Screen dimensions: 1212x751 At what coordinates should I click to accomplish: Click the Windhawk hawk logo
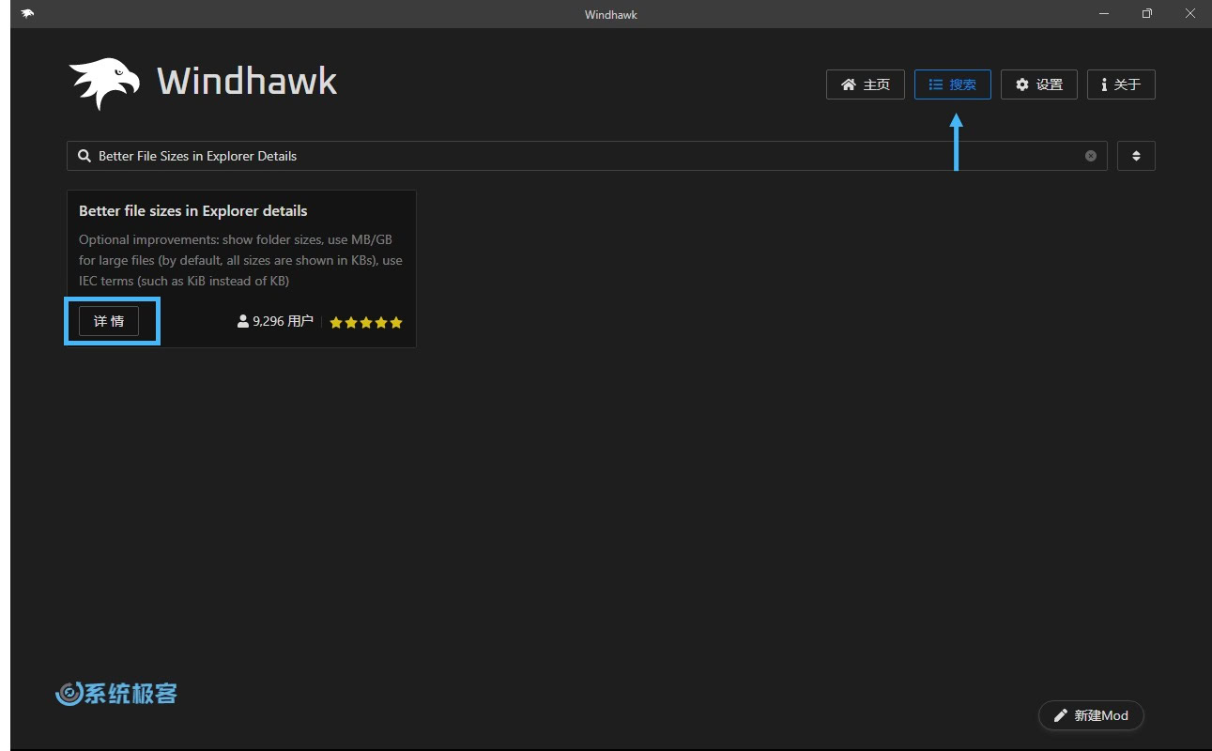point(104,83)
